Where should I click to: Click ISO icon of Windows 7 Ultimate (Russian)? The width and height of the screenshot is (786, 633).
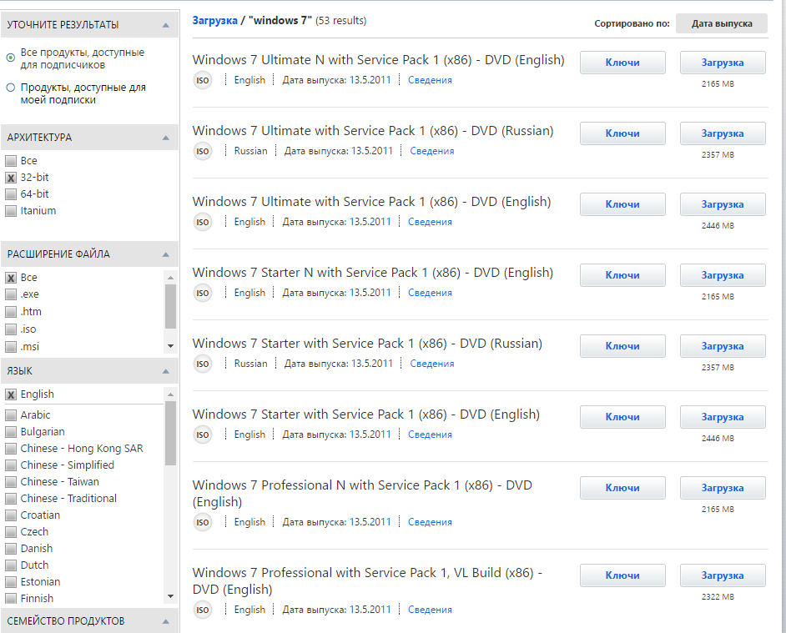pos(203,151)
